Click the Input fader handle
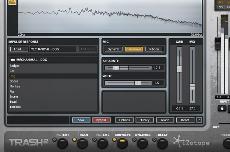The image size is (230, 152). 218,43
